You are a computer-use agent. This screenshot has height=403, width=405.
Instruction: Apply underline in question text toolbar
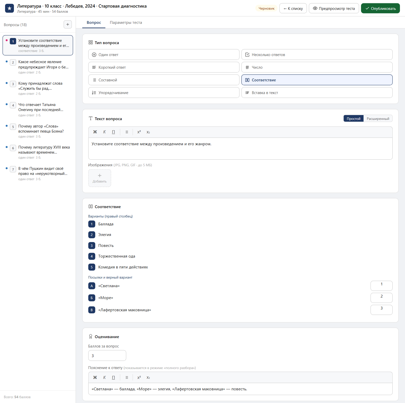[x=113, y=132]
